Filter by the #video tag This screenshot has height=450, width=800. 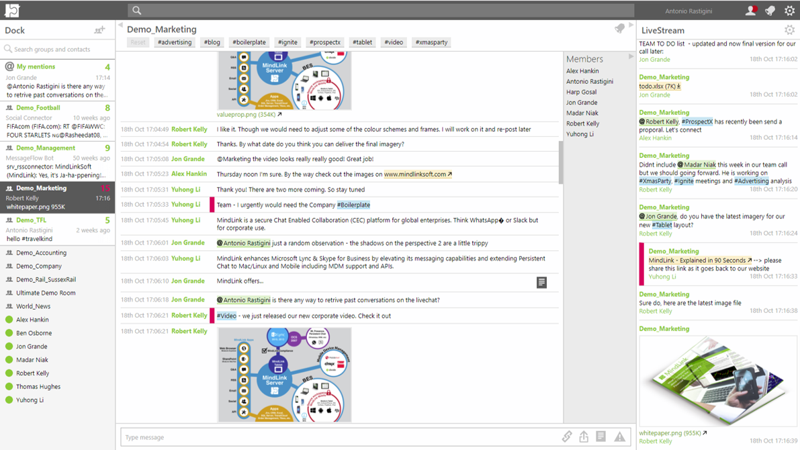[x=394, y=42]
